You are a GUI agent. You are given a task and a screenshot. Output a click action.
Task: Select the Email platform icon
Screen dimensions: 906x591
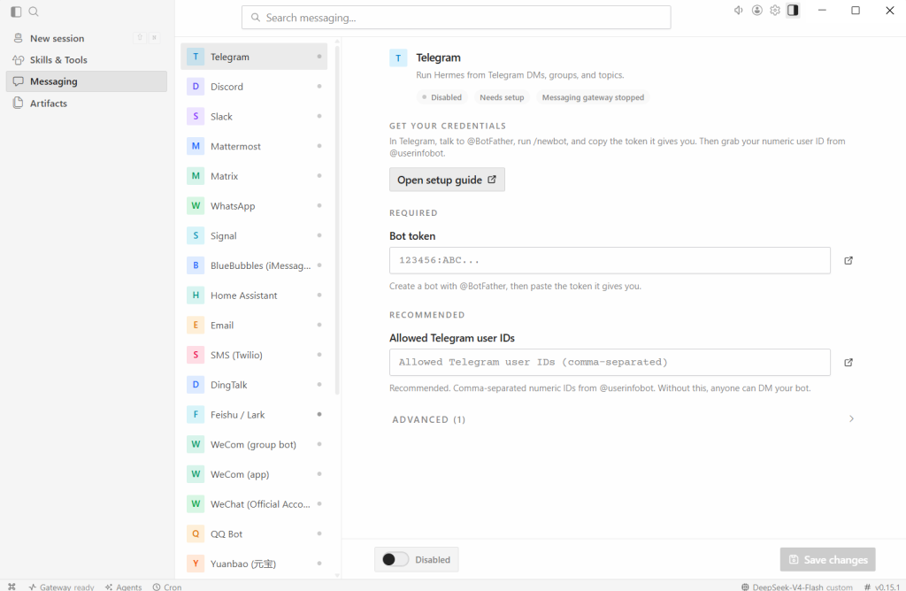pyautogui.click(x=196, y=326)
